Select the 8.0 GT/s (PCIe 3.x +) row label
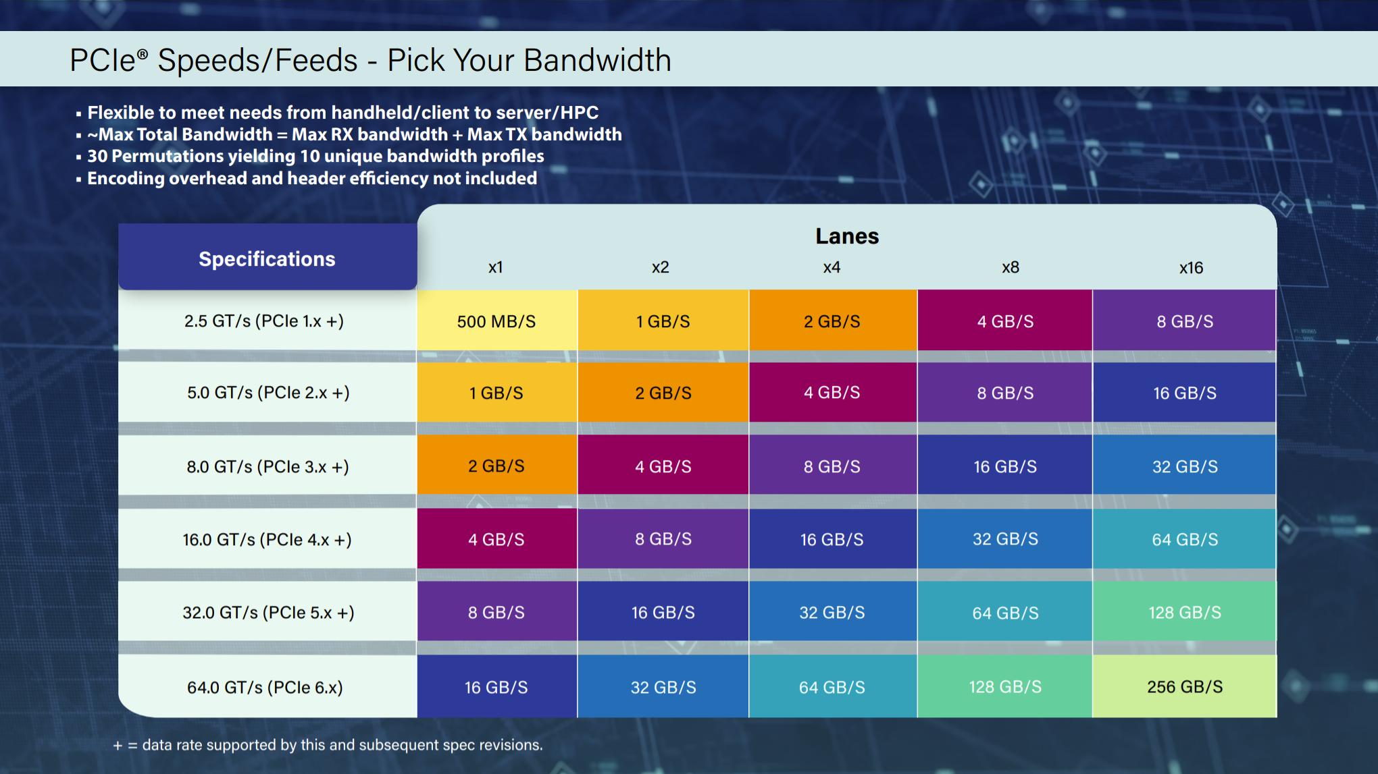 (267, 466)
